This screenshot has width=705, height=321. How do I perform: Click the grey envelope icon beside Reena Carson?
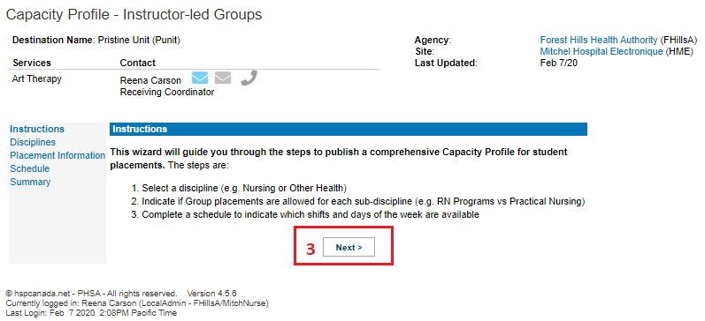[223, 78]
